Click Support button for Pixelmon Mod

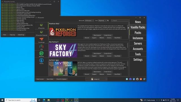point(94,38)
